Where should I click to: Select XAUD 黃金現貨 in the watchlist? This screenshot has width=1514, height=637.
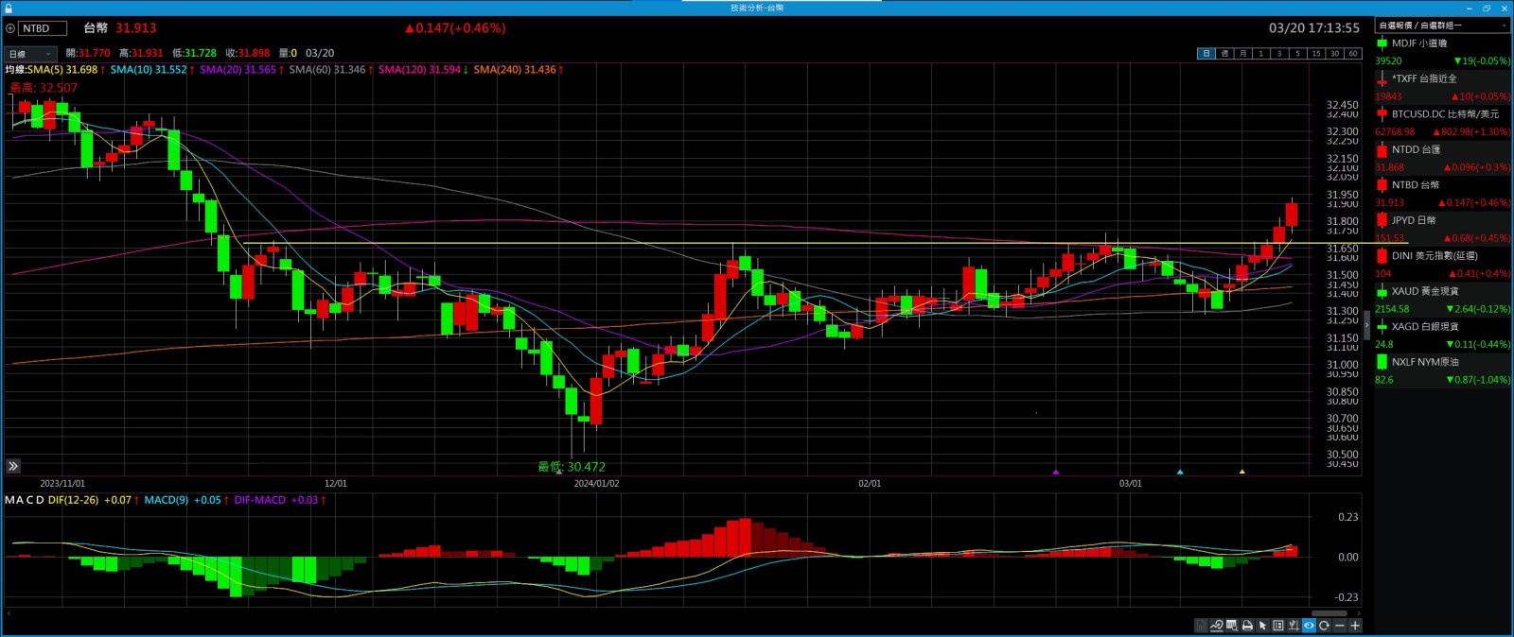[1443, 300]
